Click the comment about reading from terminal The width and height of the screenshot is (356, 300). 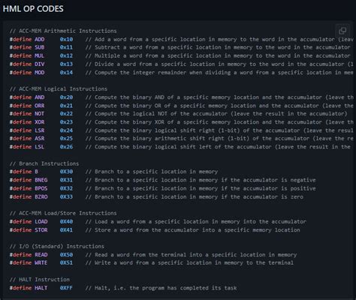pos(191,255)
